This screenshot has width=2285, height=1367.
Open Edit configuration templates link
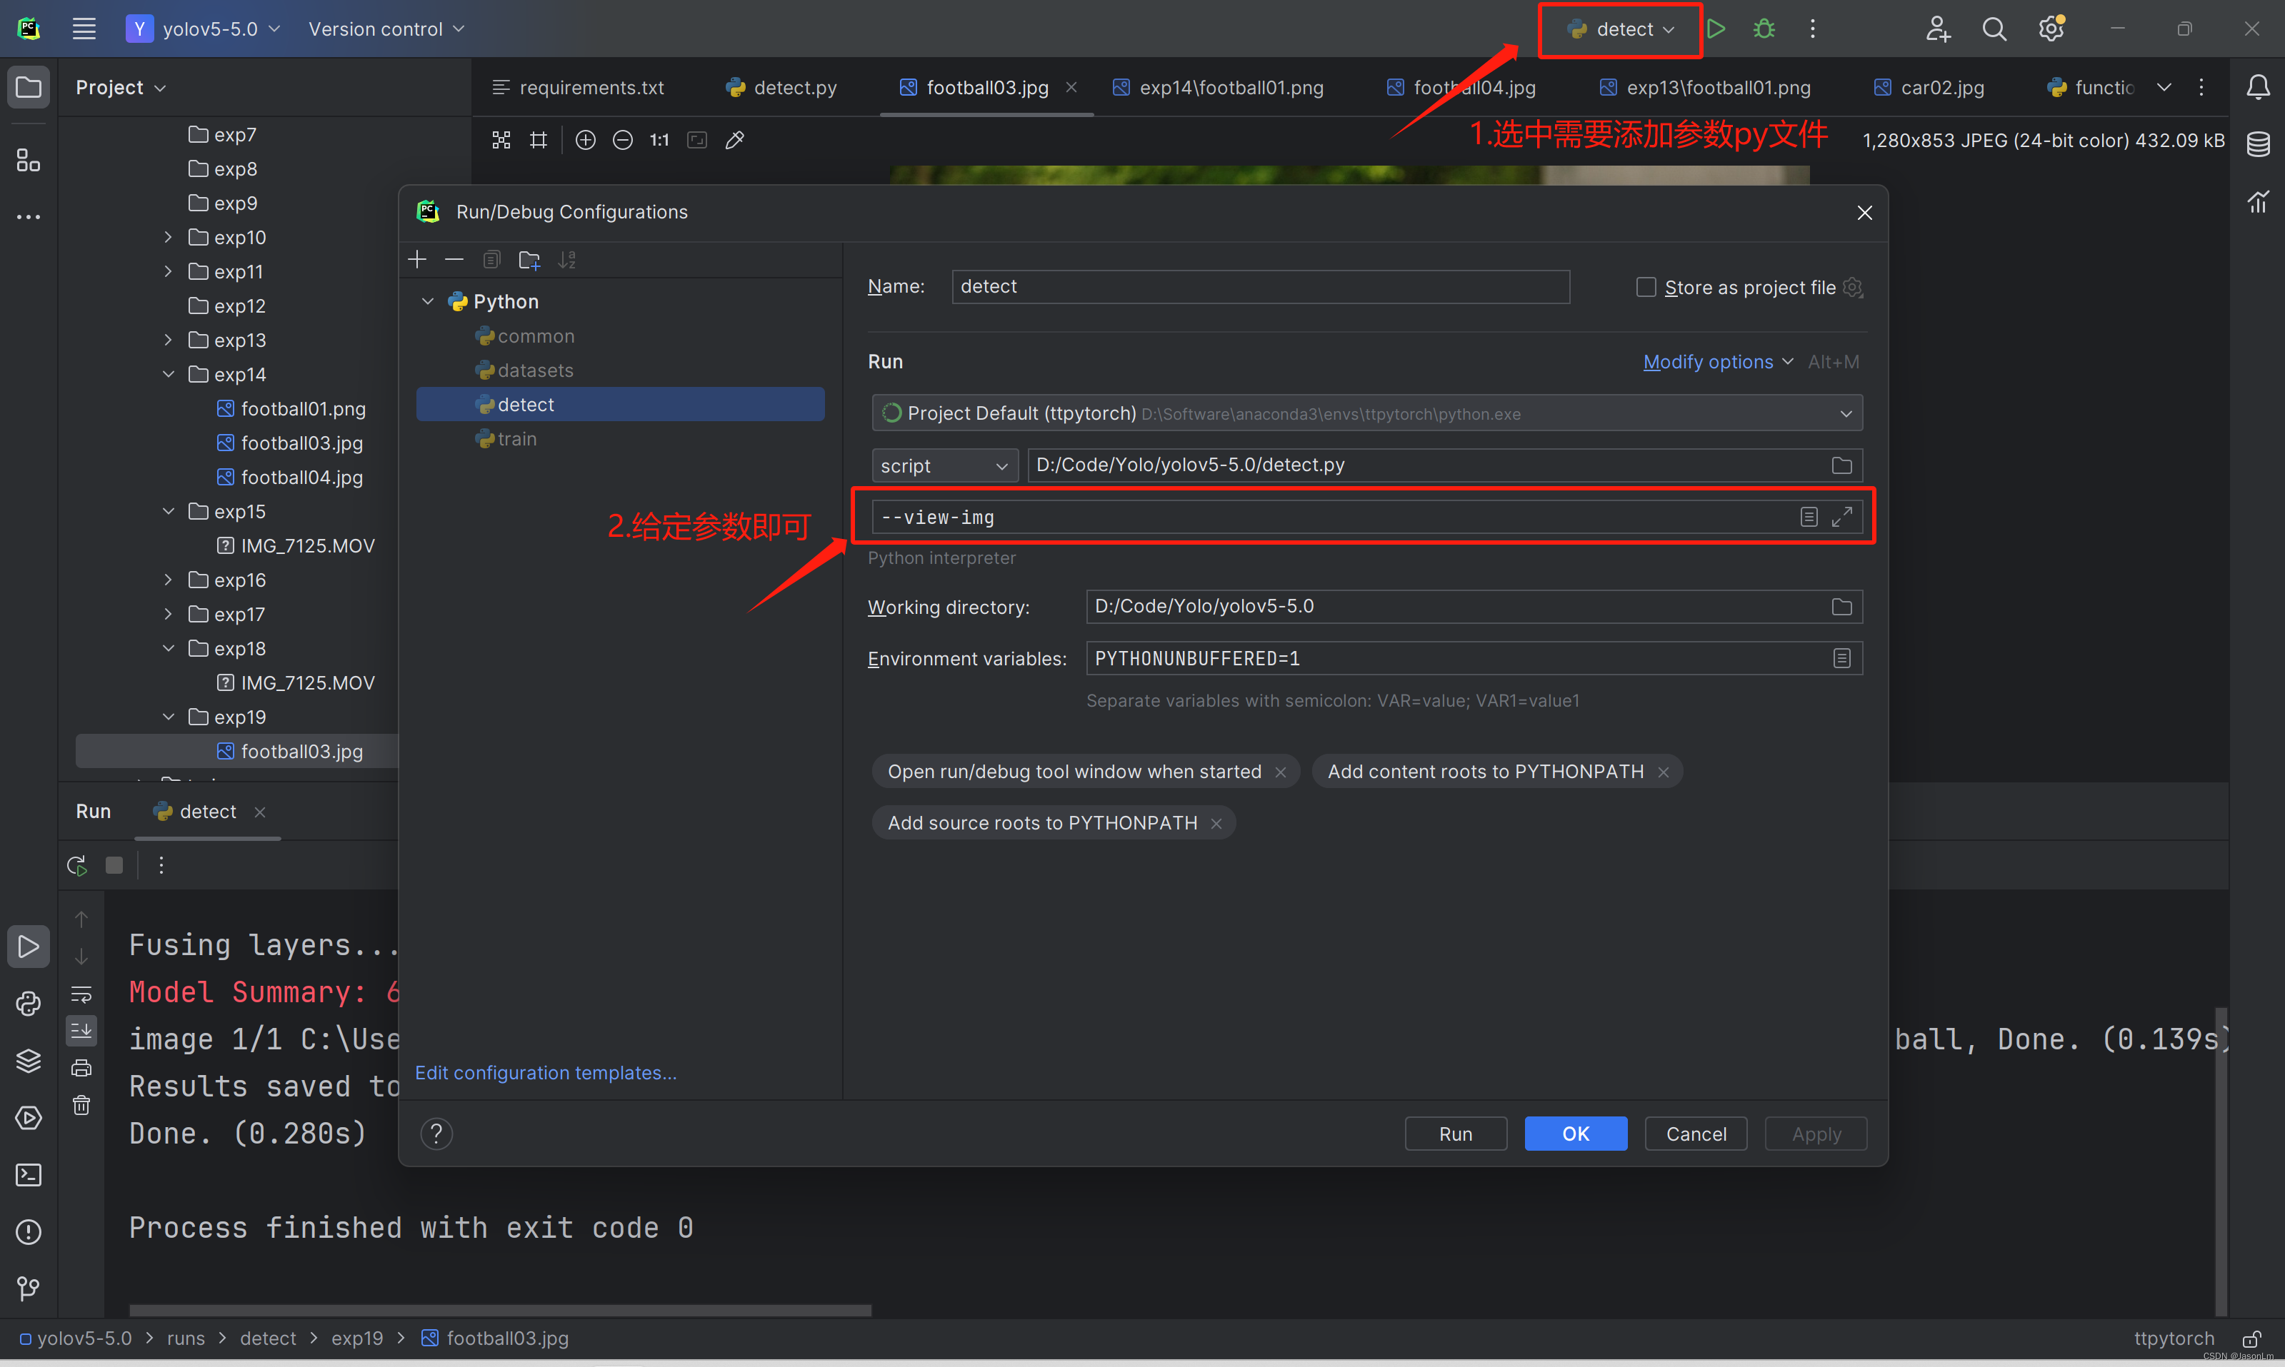coord(546,1072)
